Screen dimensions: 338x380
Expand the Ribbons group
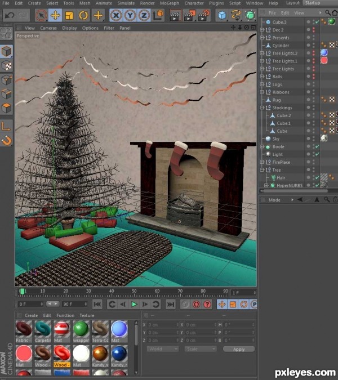click(x=262, y=92)
